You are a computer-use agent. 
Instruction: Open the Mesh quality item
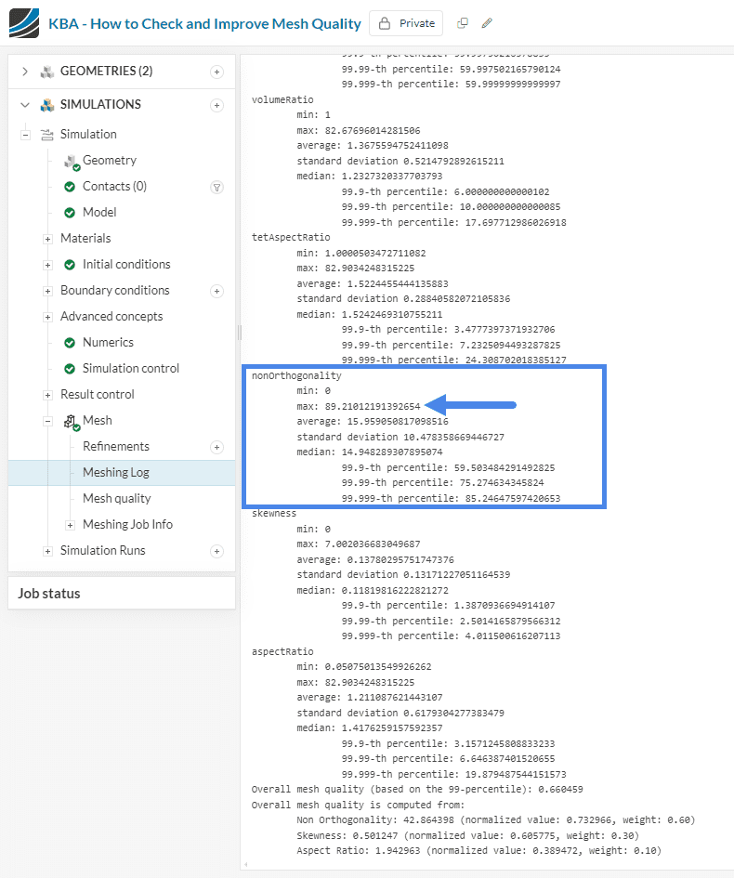[x=116, y=498]
